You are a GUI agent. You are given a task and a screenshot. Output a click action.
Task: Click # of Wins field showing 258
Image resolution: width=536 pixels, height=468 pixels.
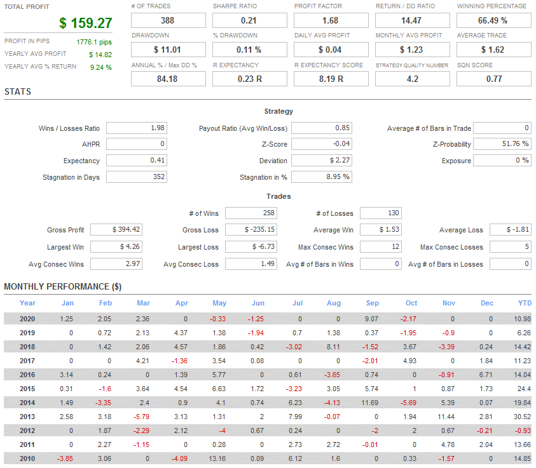click(x=251, y=213)
